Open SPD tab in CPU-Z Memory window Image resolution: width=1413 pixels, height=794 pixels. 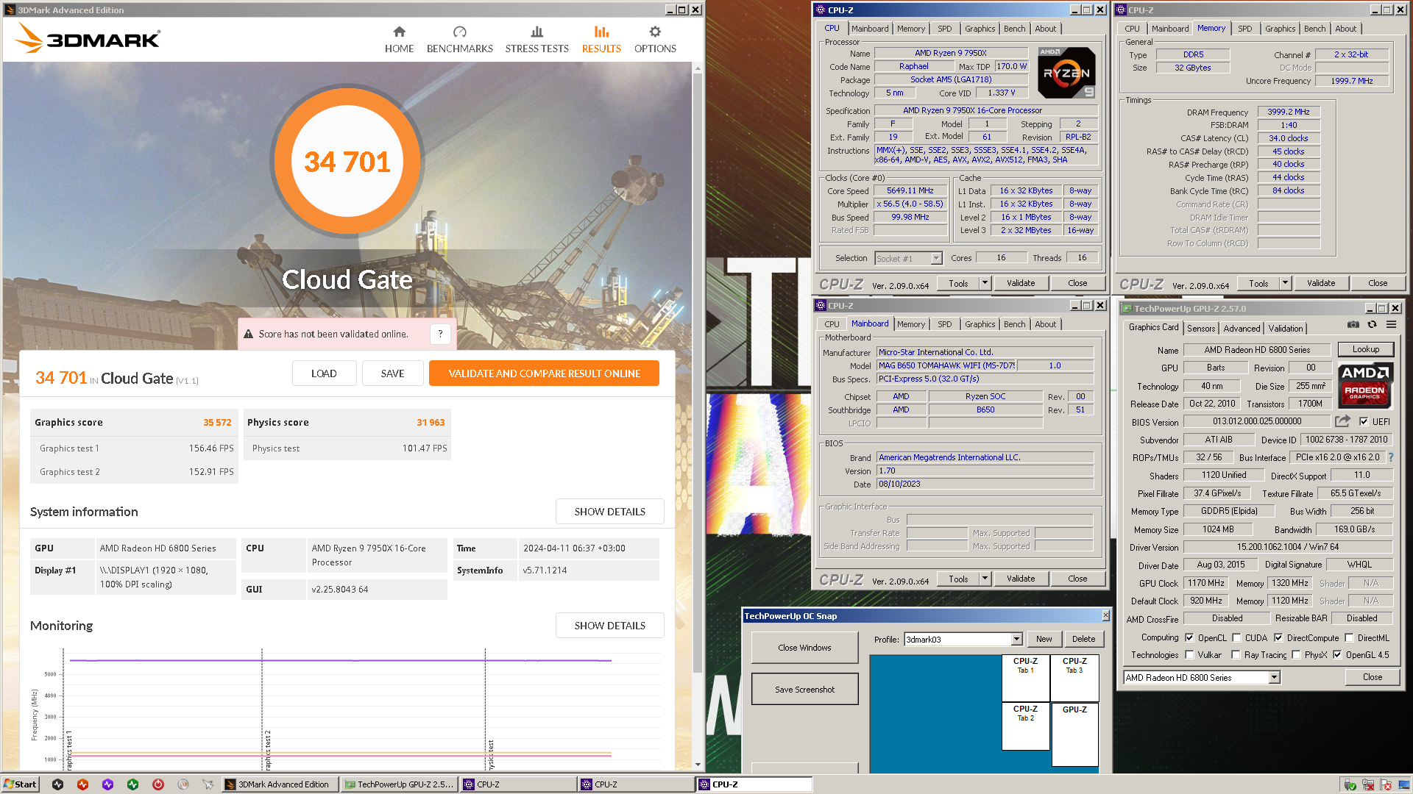click(x=1244, y=29)
